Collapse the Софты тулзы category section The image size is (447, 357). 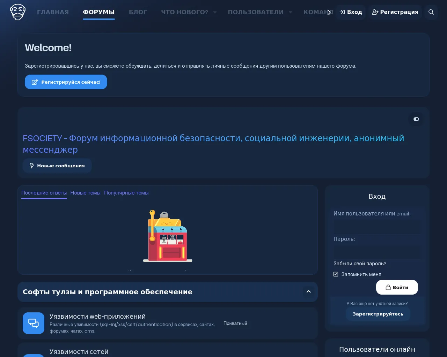(309, 292)
